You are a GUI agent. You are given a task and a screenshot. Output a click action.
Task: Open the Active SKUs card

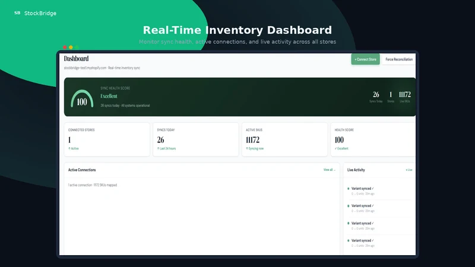284,139
